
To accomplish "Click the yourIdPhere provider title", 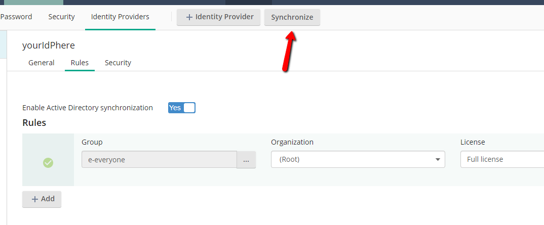I will point(49,46).
